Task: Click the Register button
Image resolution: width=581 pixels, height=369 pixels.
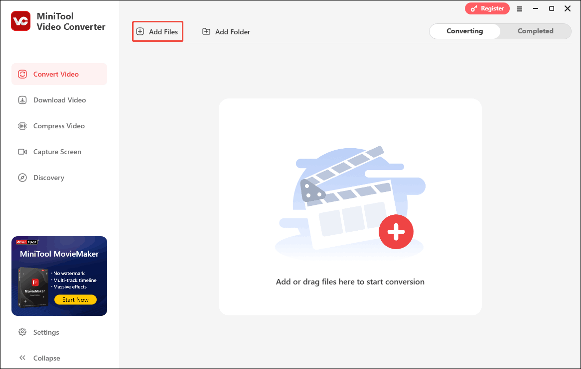Action: click(x=487, y=8)
